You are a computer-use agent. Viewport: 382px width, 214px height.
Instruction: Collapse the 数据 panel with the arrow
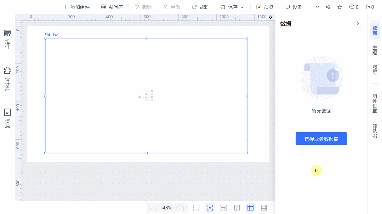(x=358, y=23)
